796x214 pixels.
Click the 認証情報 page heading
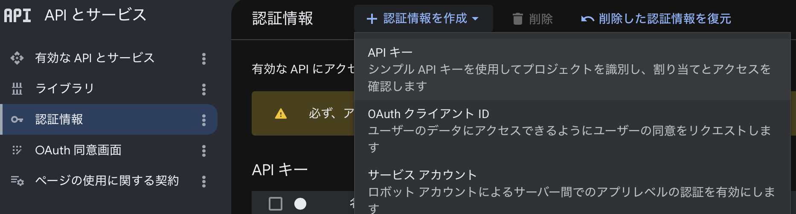(282, 18)
